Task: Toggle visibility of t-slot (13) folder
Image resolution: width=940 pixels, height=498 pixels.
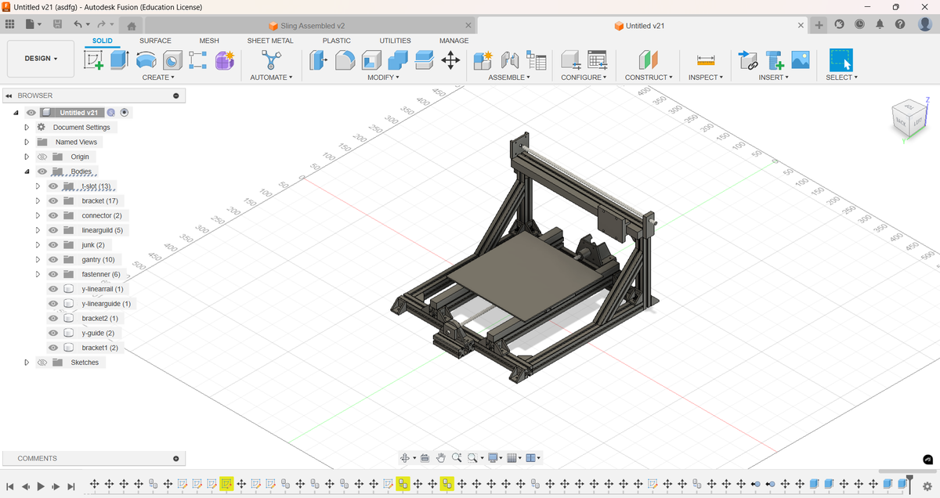Action: point(53,186)
